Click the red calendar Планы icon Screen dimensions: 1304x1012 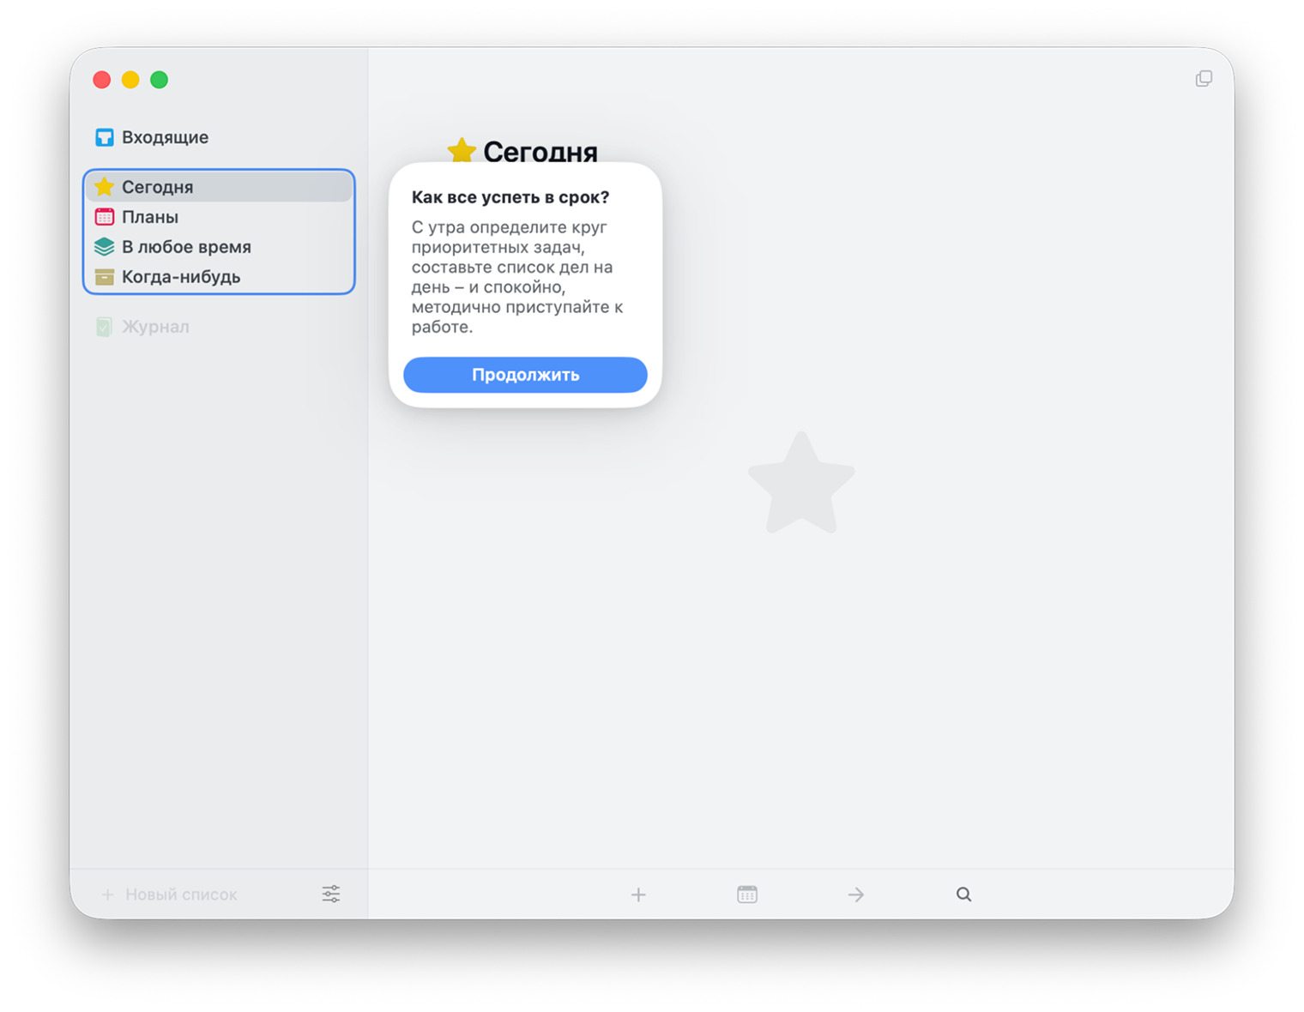click(105, 217)
